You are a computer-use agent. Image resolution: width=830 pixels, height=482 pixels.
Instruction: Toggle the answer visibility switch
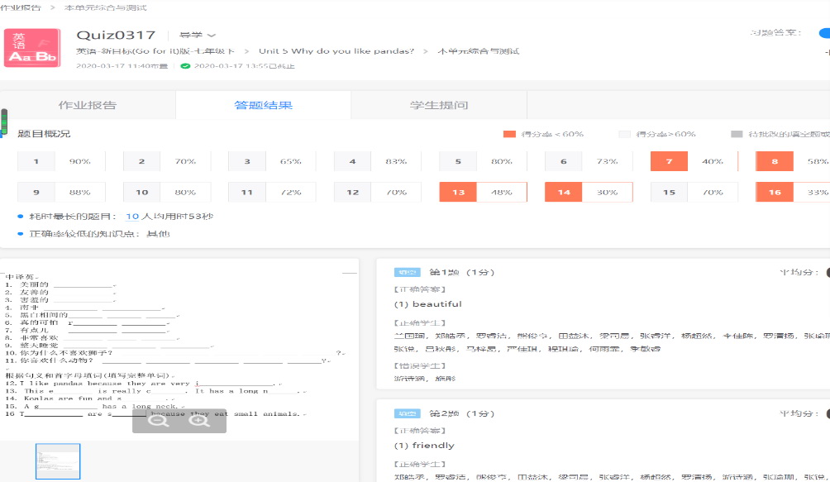tap(823, 33)
